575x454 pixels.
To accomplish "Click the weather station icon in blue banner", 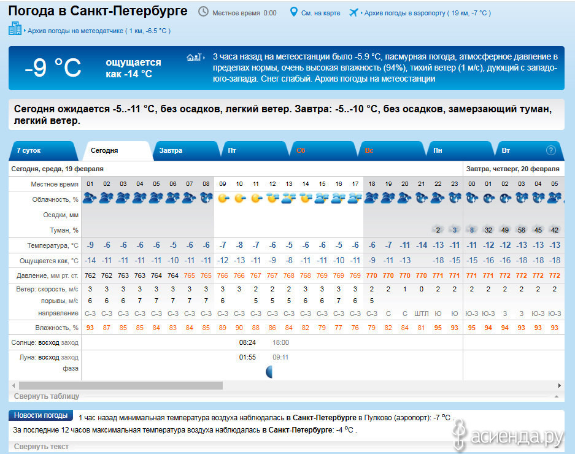I will click(194, 57).
